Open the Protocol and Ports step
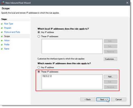133x108 pixels. click(x=12, y=32)
